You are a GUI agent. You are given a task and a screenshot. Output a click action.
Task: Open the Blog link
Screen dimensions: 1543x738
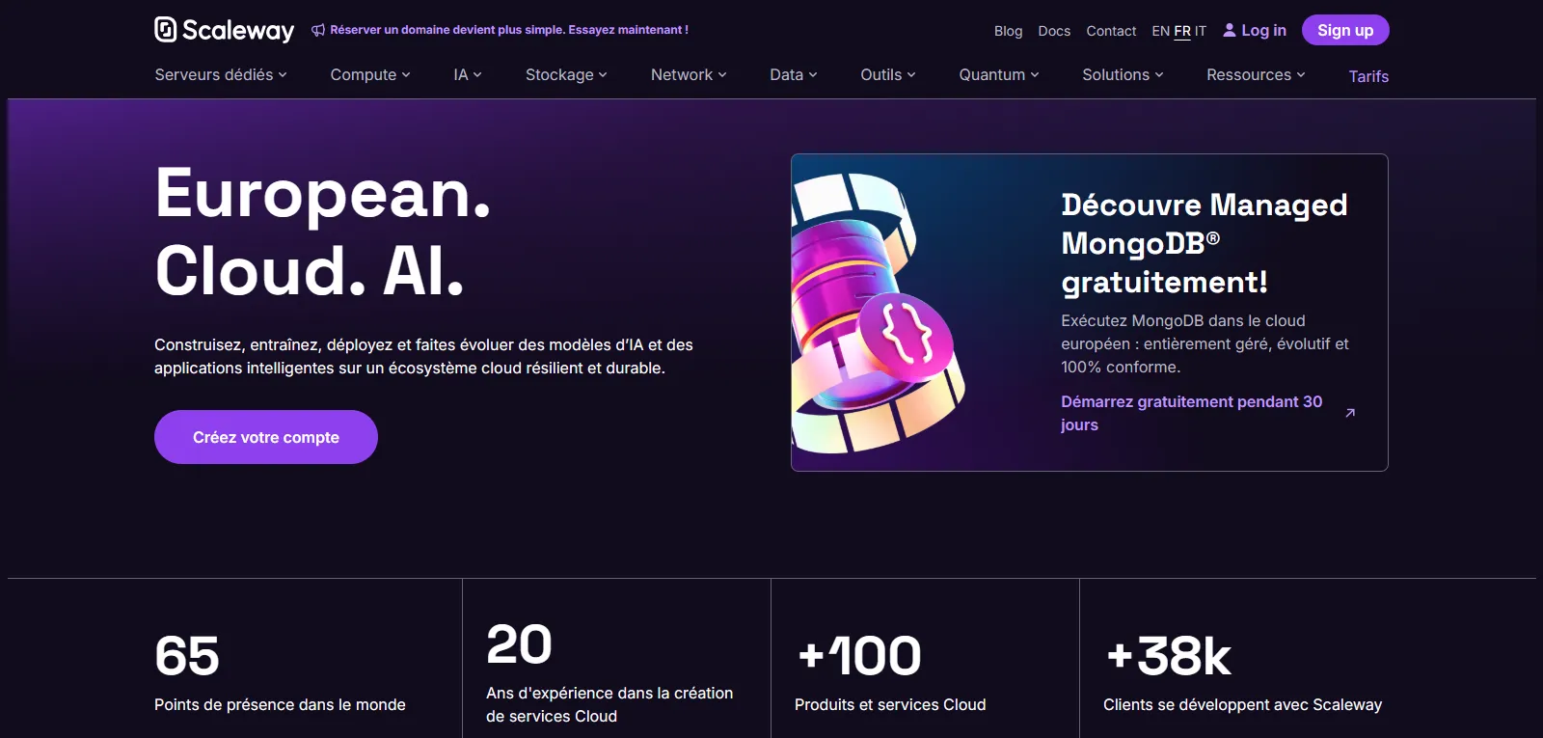pos(1008,31)
